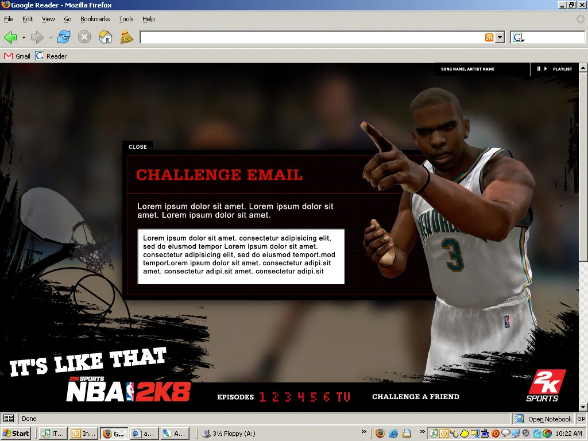Image resolution: width=588 pixels, height=441 pixels.
Task: Click the NBA 2K8 logo
Action: coord(128,389)
